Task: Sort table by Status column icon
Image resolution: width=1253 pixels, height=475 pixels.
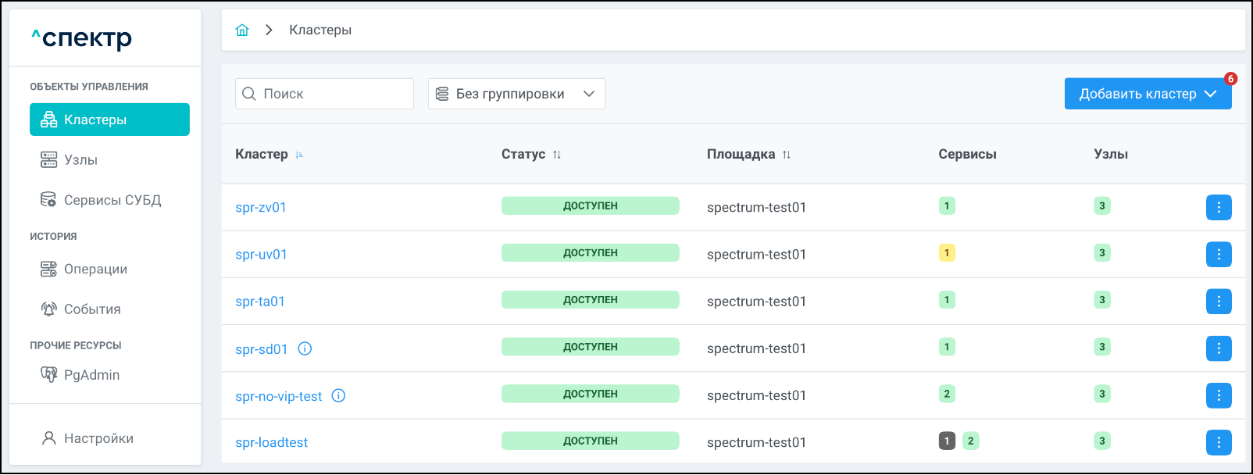Action: (557, 155)
